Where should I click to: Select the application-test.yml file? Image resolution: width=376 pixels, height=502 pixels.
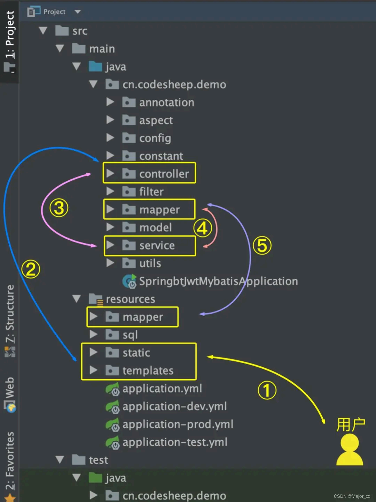coord(175,442)
